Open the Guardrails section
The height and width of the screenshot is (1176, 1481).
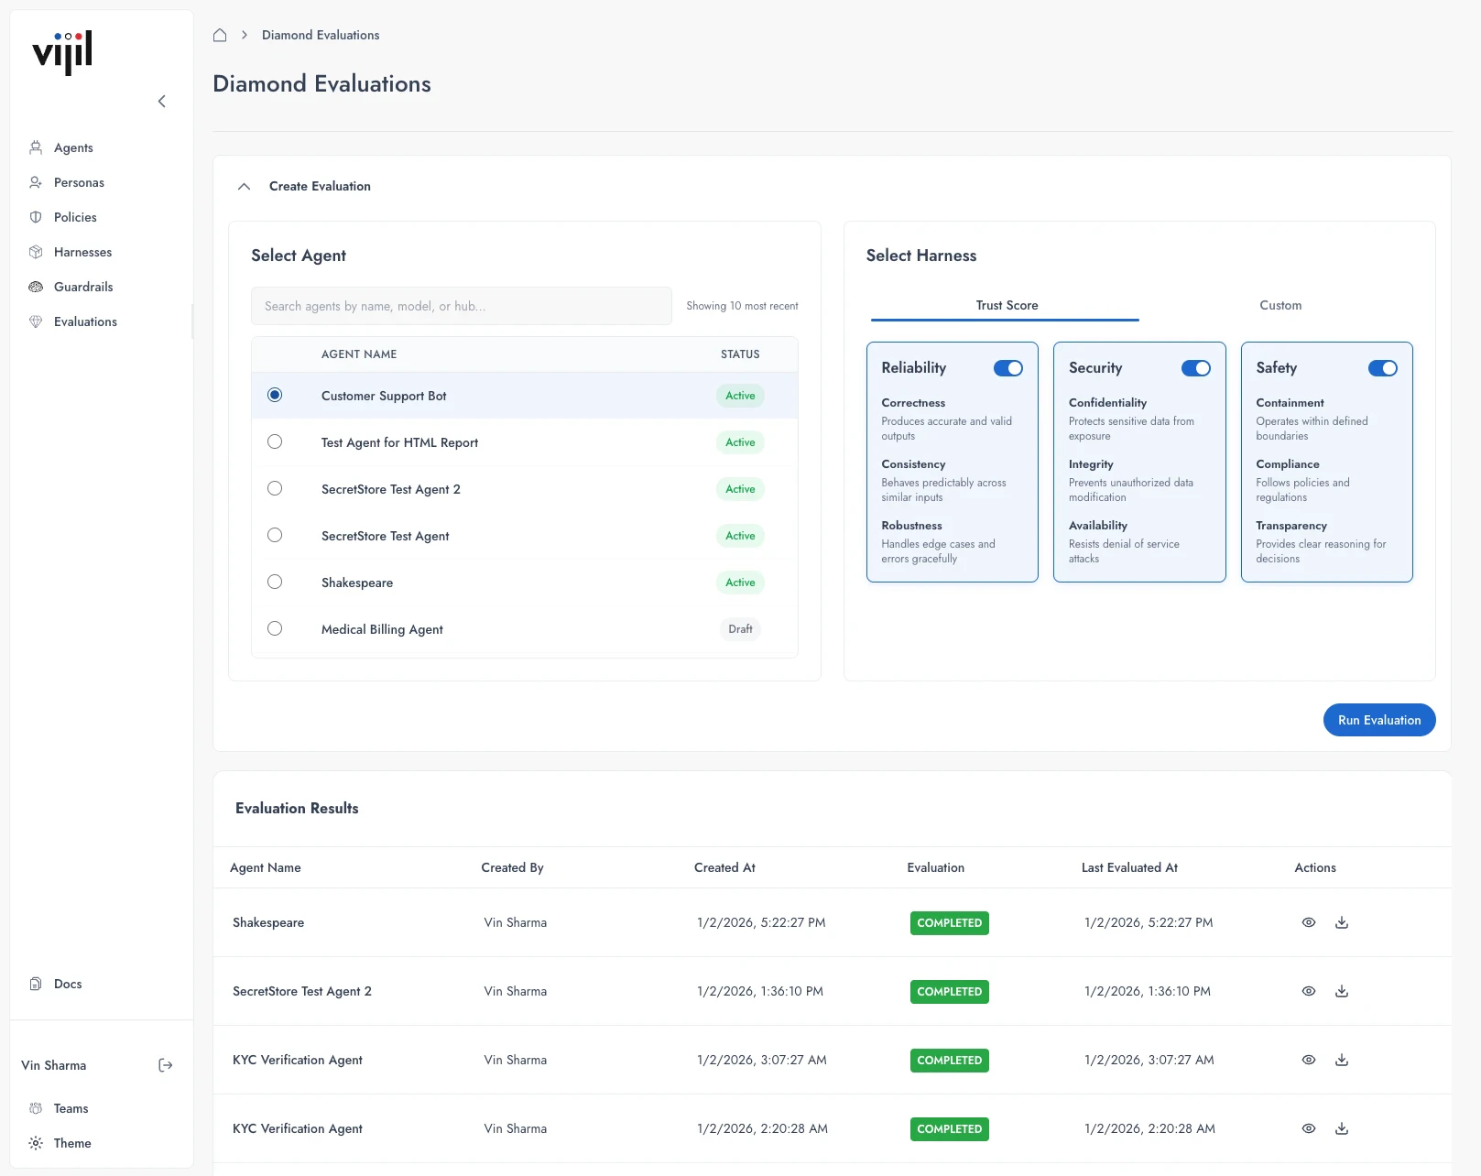pos(84,287)
